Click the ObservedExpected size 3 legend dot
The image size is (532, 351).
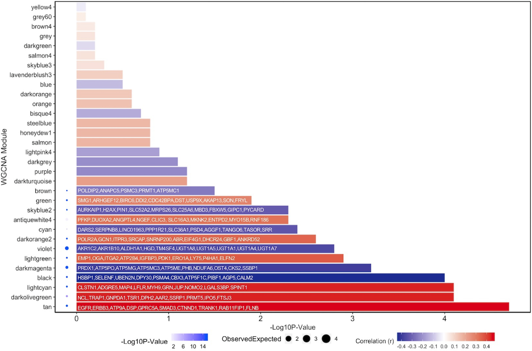pyautogui.click(x=306, y=339)
